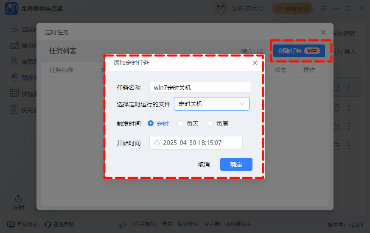Click the clock icon in 开始时间 field
The image size is (370, 233).
point(157,143)
